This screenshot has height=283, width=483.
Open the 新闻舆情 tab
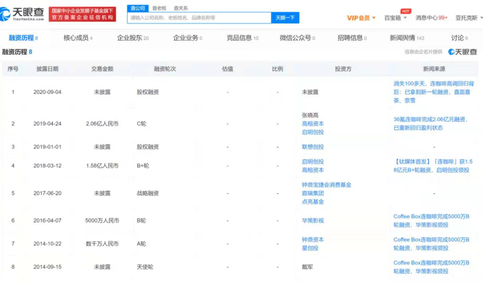point(407,38)
